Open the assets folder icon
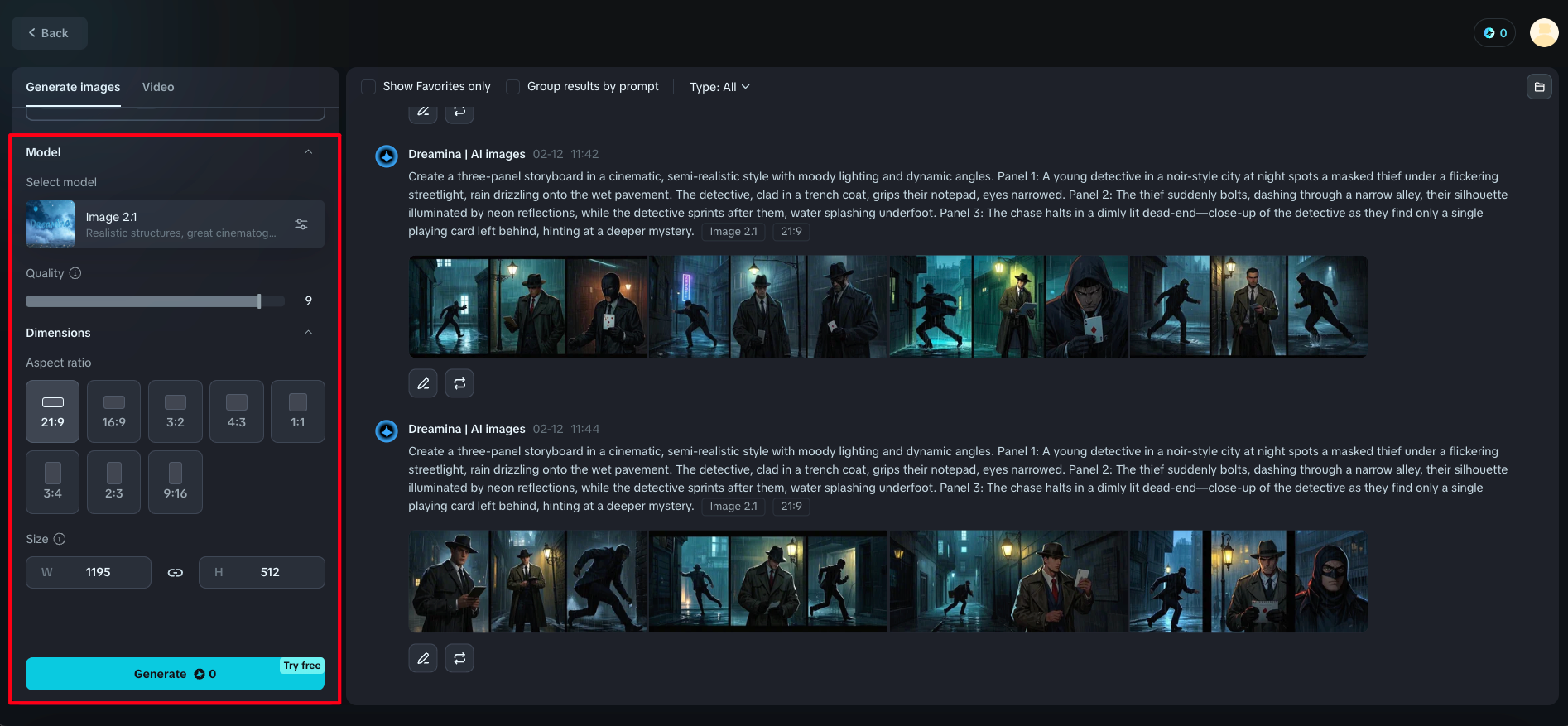The width and height of the screenshot is (1568, 726). pos(1539,87)
